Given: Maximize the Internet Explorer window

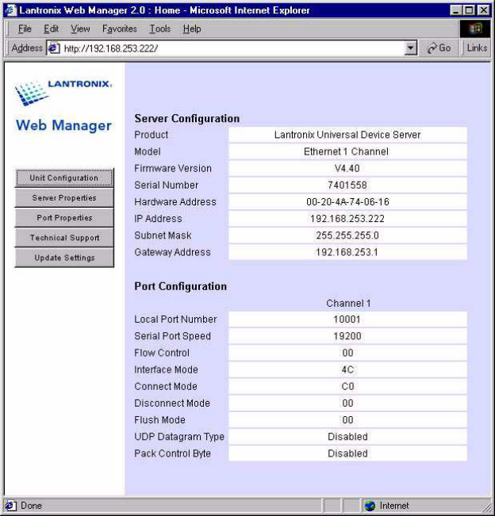Looking at the screenshot, I should (x=469, y=10).
